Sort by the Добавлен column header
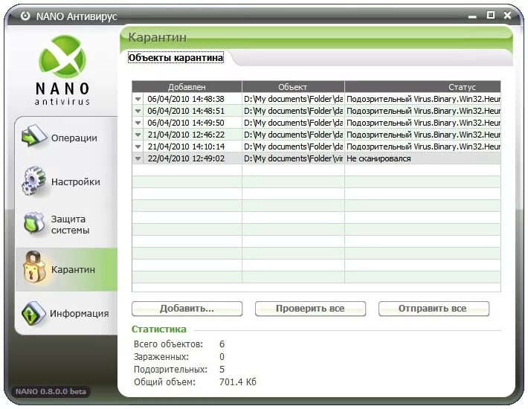This screenshot has width=528, height=409. pos(187,87)
